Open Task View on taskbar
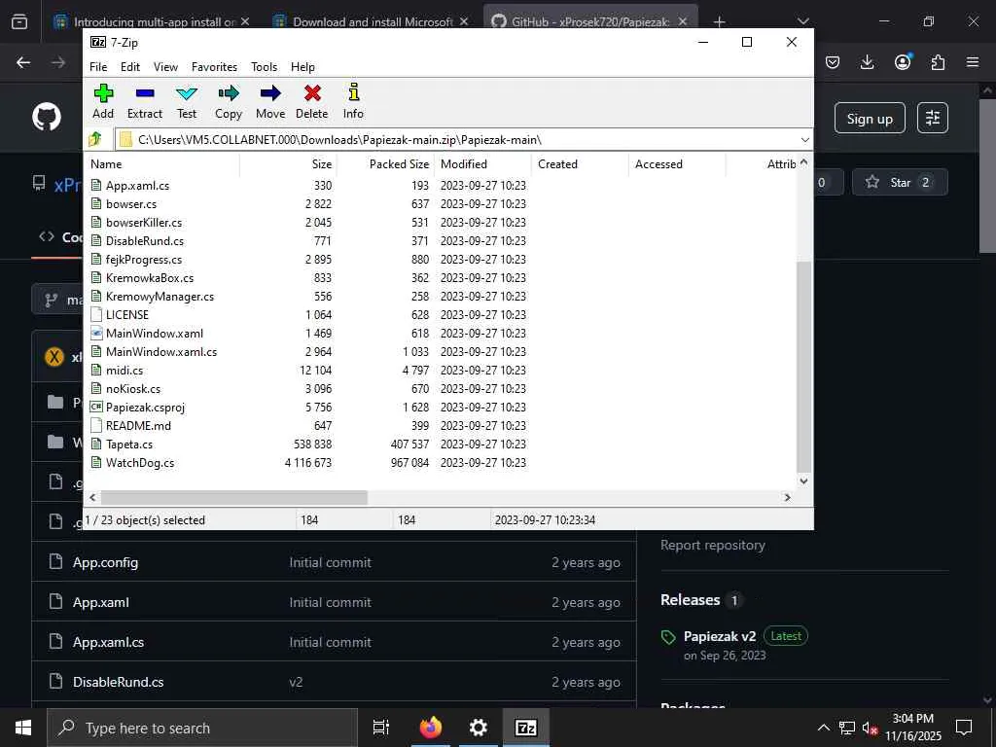996x747 pixels. [x=380, y=728]
